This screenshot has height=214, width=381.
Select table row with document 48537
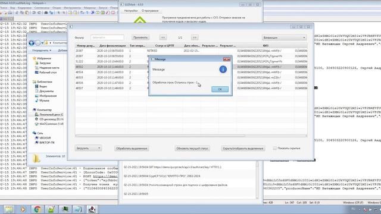[x=191, y=88]
